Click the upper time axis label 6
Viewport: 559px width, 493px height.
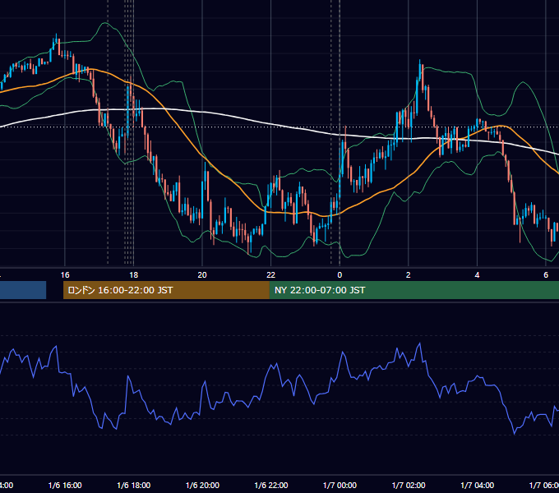click(x=546, y=275)
